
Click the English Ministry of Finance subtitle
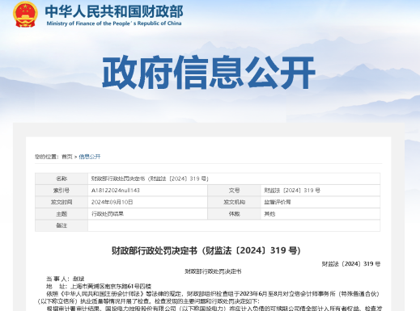point(114,23)
